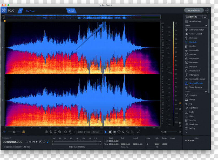
Task: Open the Deconstruct module
Action: [x=192, y=71]
